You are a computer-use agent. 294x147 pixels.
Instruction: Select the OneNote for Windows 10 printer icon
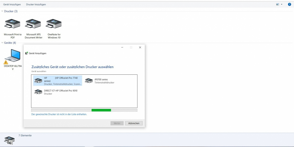(x=54, y=24)
